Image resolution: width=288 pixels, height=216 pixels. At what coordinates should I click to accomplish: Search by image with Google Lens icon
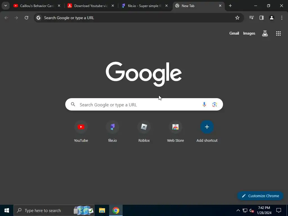(215, 105)
